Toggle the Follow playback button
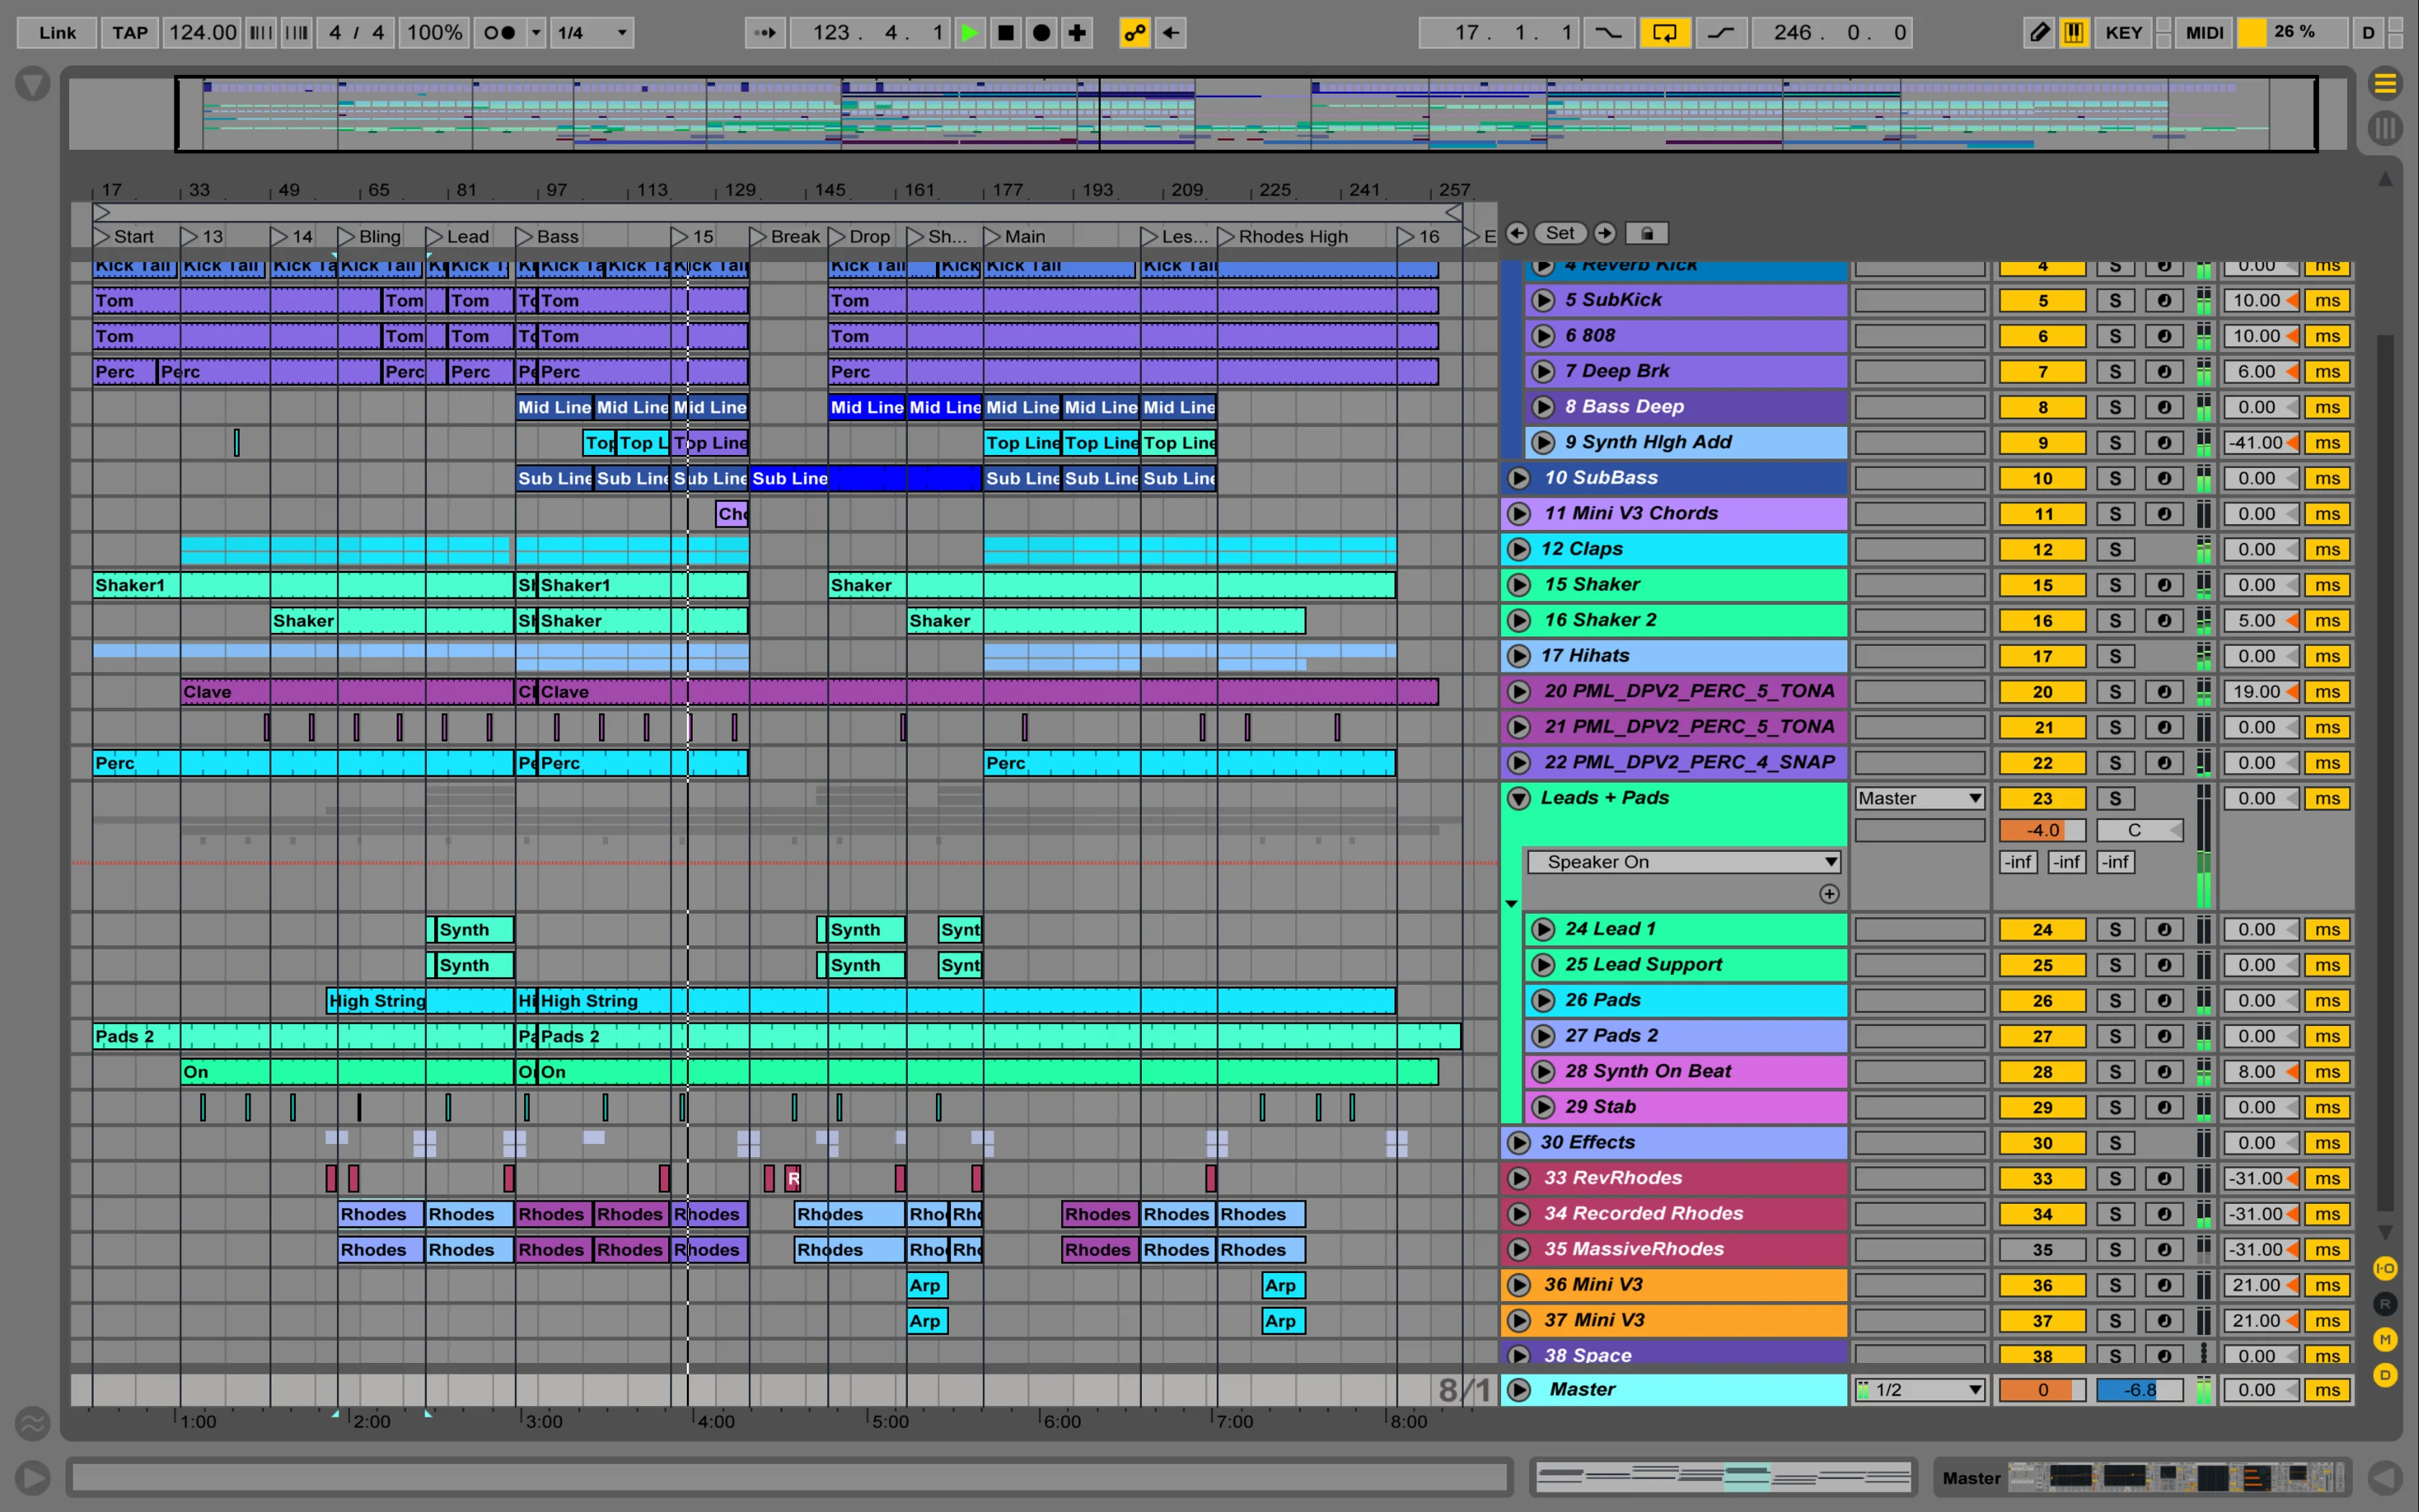The image size is (2419, 1512). 765,33
